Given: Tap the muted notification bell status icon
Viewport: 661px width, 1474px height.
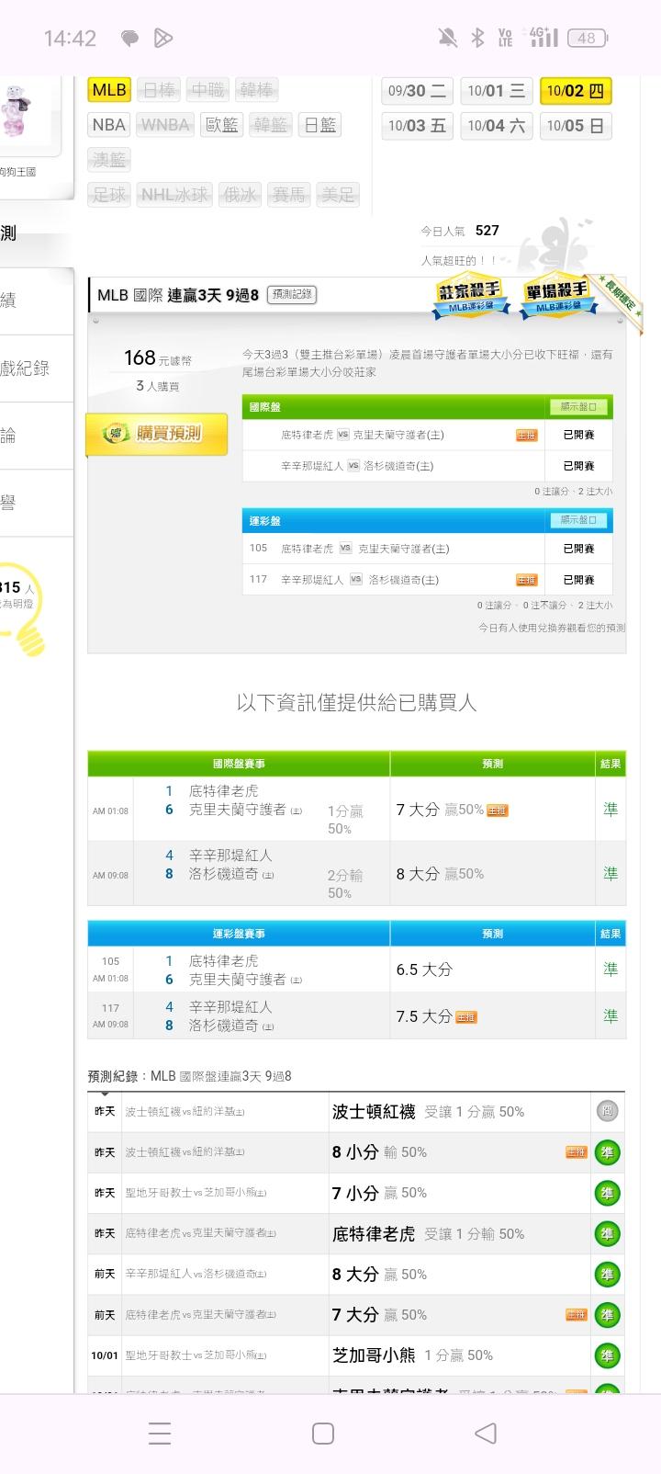Looking at the screenshot, I should point(448,38).
